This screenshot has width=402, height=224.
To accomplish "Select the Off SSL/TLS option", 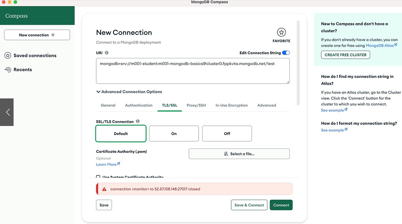I will [x=227, y=134].
